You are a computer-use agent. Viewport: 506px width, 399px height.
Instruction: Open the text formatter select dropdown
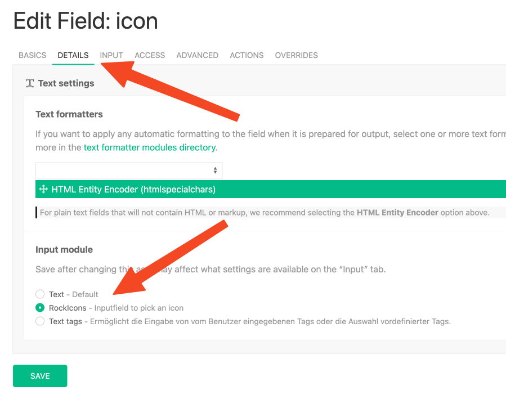coord(129,171)
